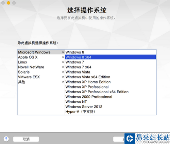Choose Windows NT entry
Image resolution: width=170 pixels, height=144 pixels.
pos(111,102)
